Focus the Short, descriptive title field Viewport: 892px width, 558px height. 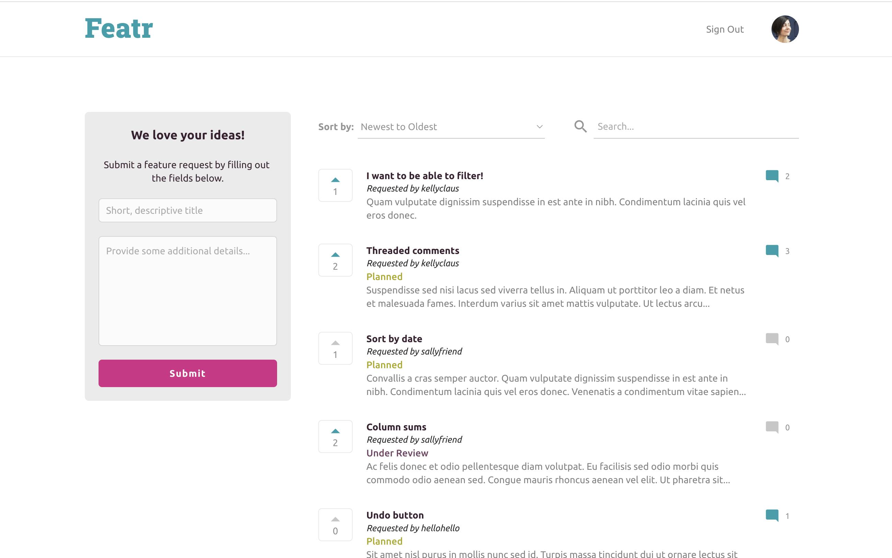click(x=187, y=210)
